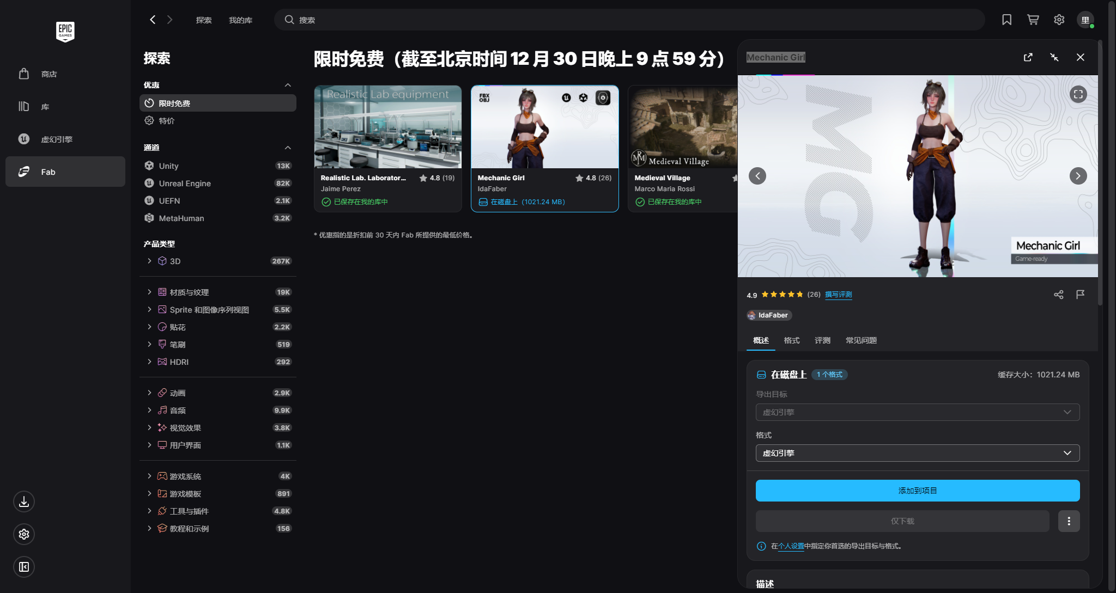
Task: Switch to the 格式 tab
Action: click(791, 340)
